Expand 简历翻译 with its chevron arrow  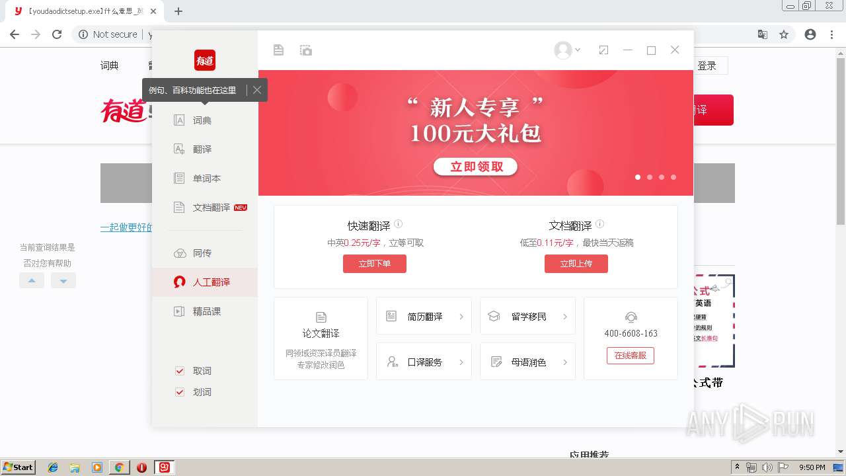tap(461, 317)
